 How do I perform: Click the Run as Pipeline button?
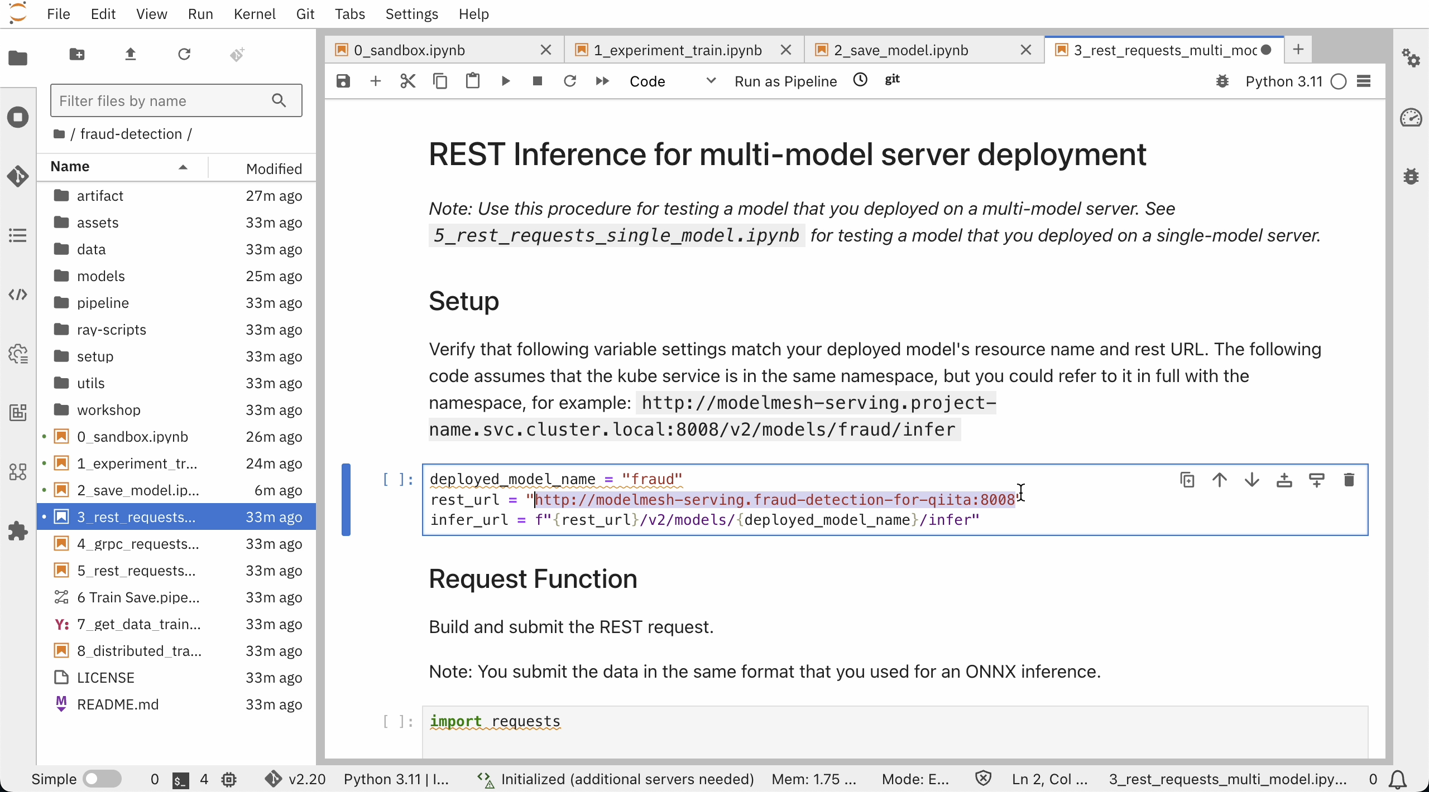click(x=785, y=81)
